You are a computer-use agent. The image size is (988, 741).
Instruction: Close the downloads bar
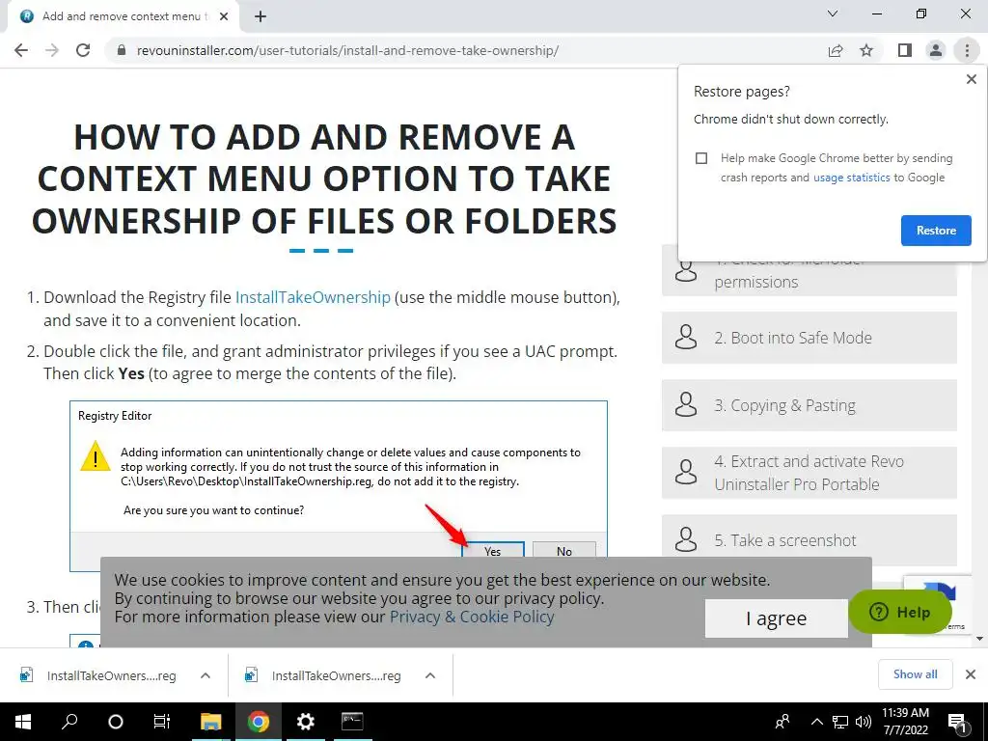pos(971,674)
